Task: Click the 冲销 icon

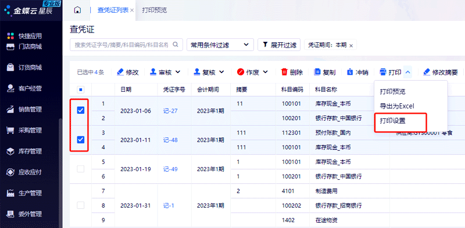Action: click(x=350, y=72)
